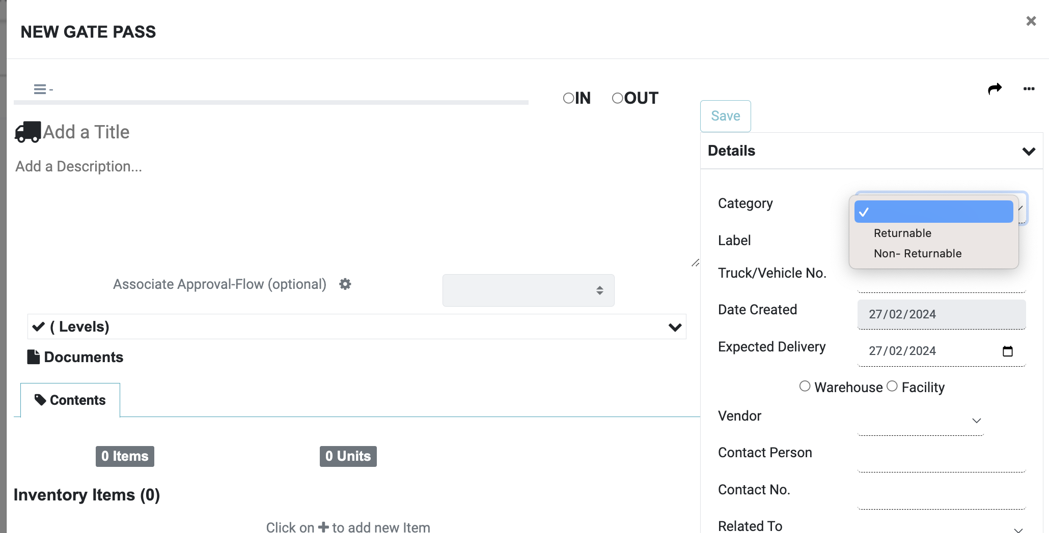Image resolution: width=1049 pixels, height=533 pixels.
Task: Open calendar picker for Expected Delivery
Action: click(x=1007, y=351)
